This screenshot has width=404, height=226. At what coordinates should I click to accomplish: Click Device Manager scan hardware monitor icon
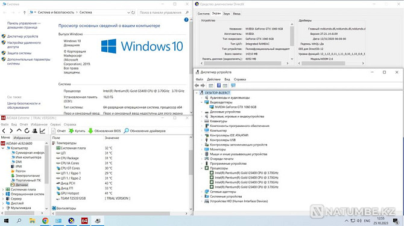point(233,85)
